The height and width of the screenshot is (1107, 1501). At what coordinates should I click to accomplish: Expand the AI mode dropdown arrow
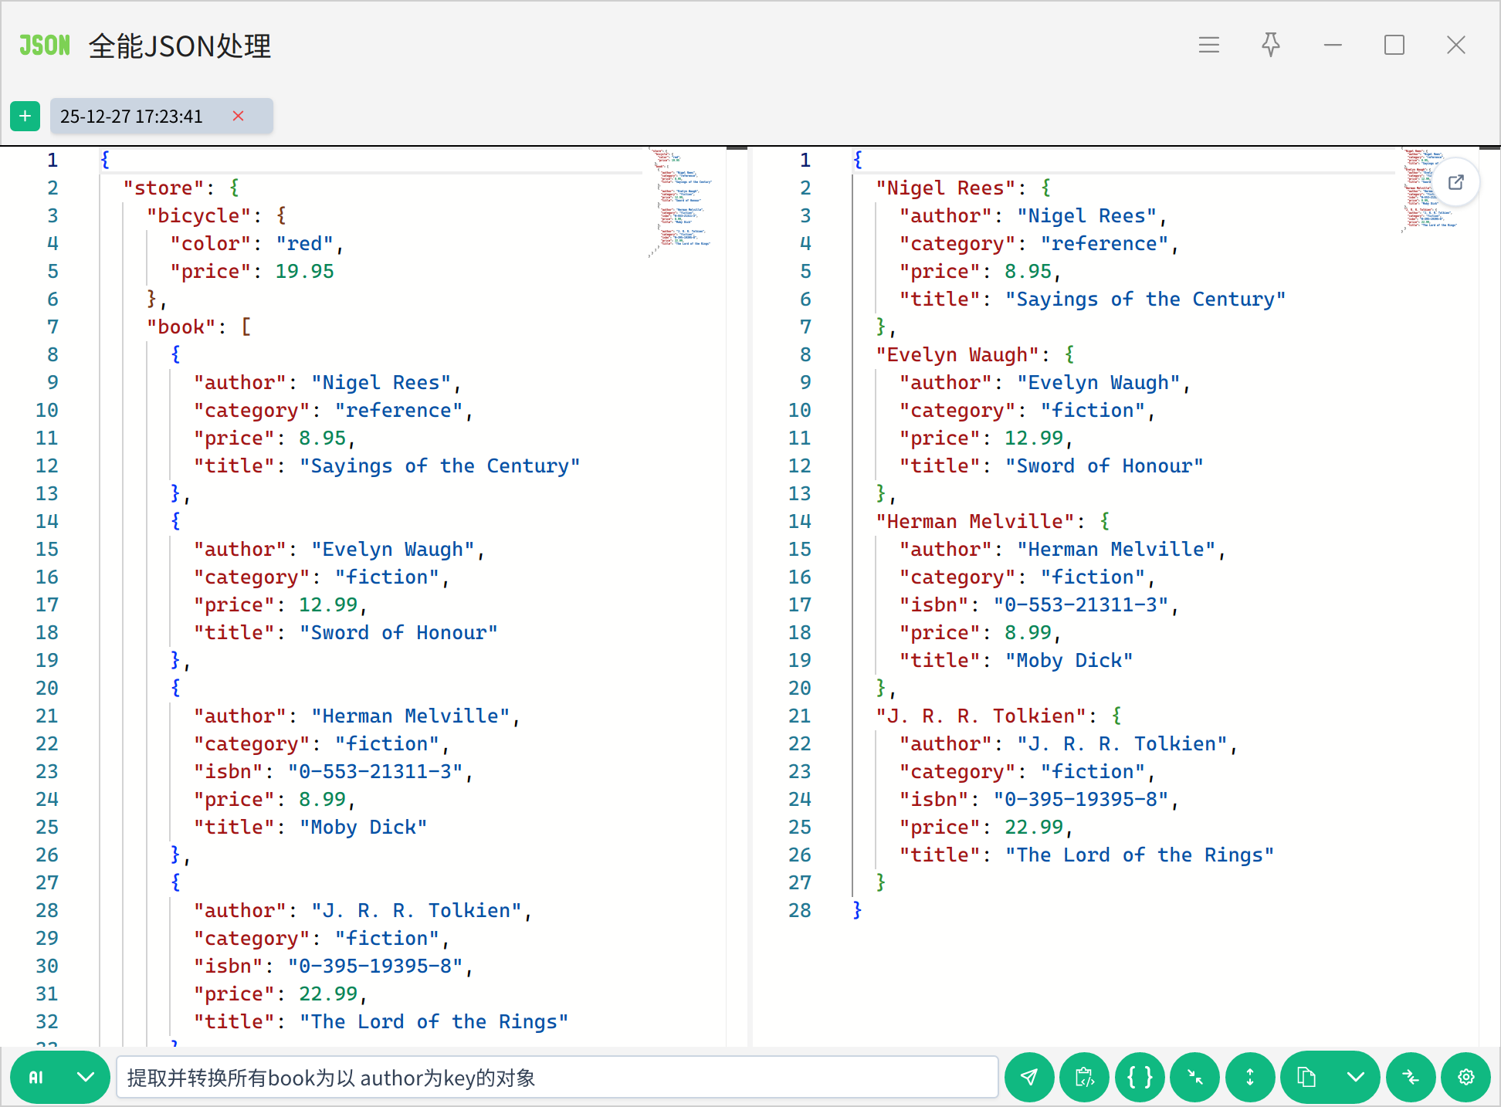coord(86,1077)
